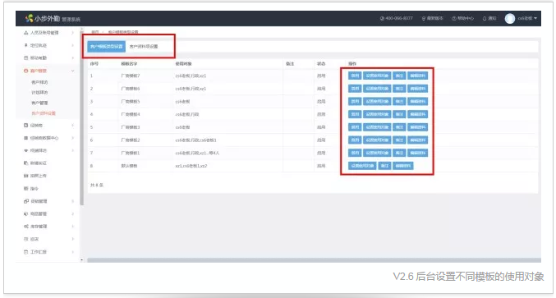Image resolution: width=556 pixels, height=298 pixels.
Task: Expand the 人员及账号管理 chevron
Action: (73, 33)
